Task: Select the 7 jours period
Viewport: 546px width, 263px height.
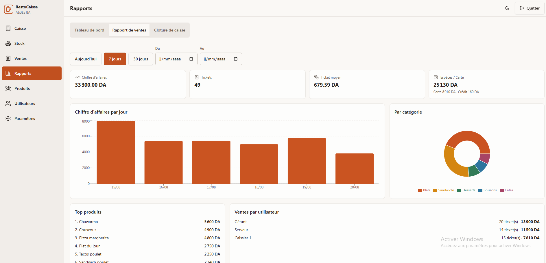Action: coord(115,59)
